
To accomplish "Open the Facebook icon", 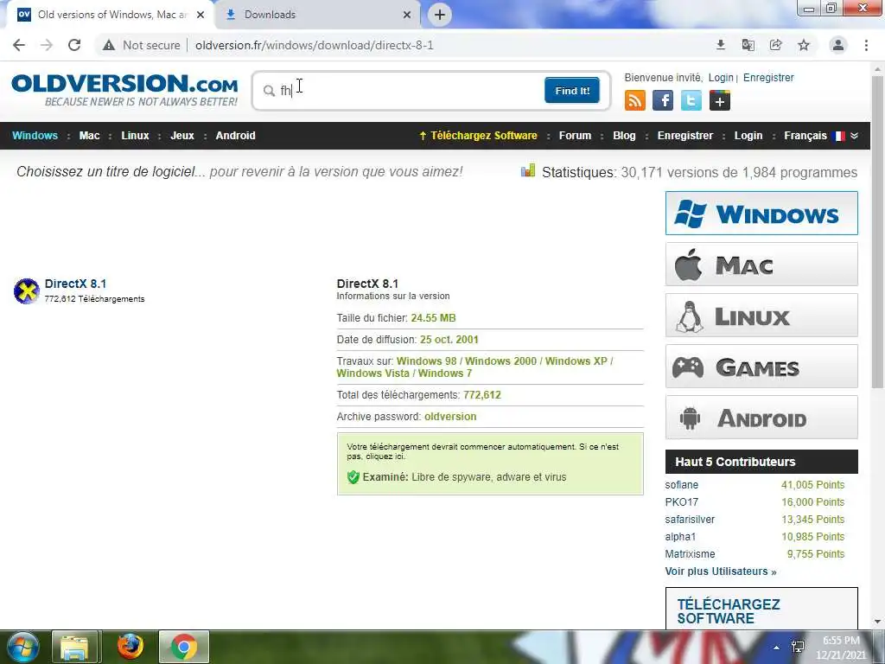I will pos(663,100).
